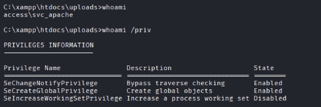Click the Bypass traverse checking description
Image resolution: width=321 pixels, height=107 pixels.
[176, 83]
